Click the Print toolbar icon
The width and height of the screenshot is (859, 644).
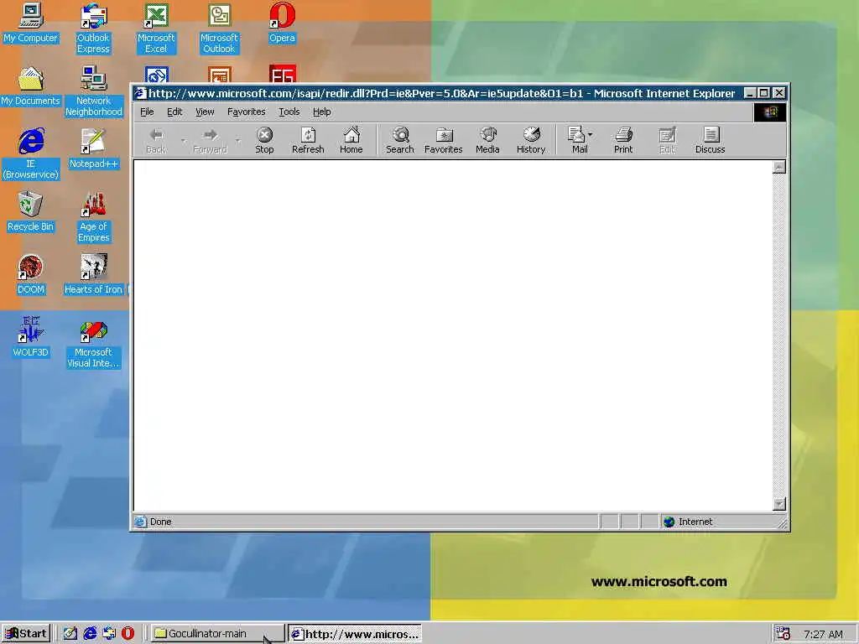623,140
